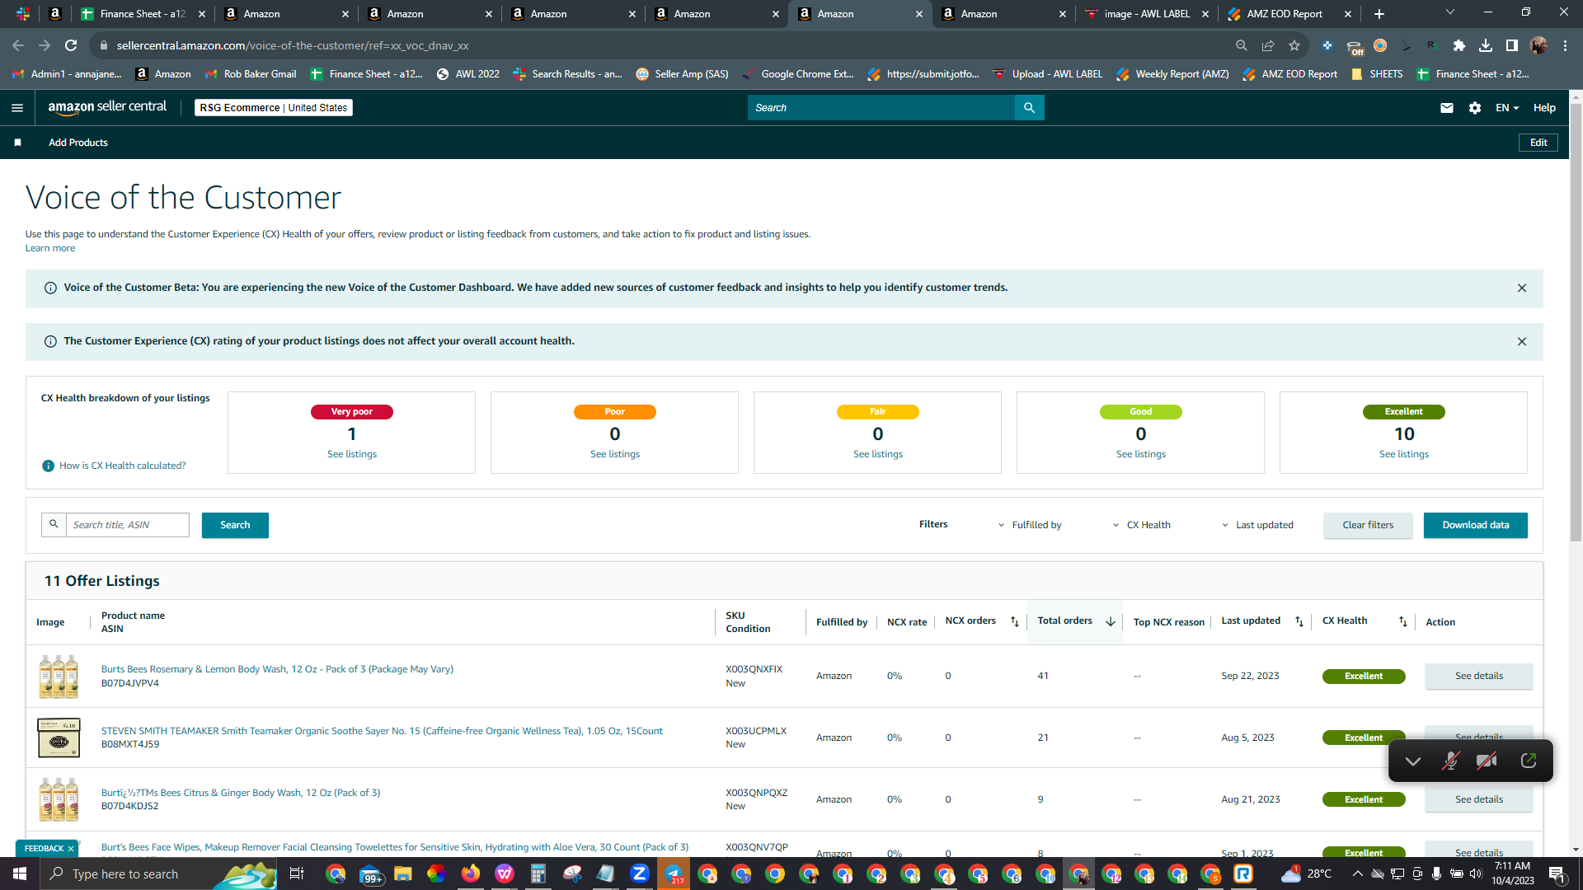
Task: Reload the page with browser refresh
Action: click(71, 45)
